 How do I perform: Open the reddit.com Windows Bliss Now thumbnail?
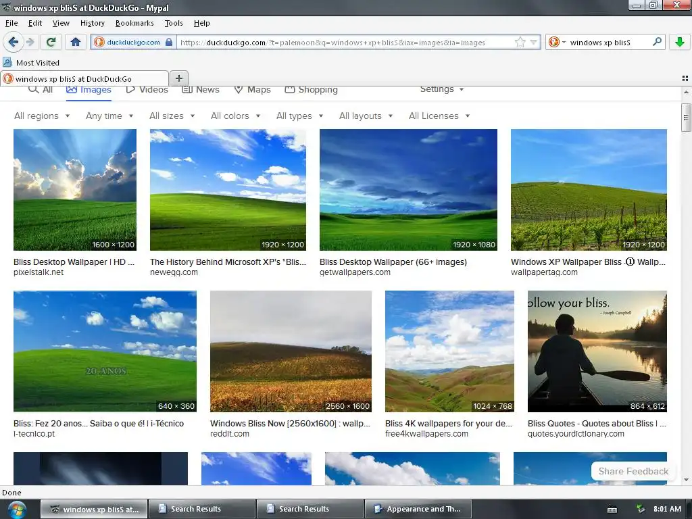291,351
